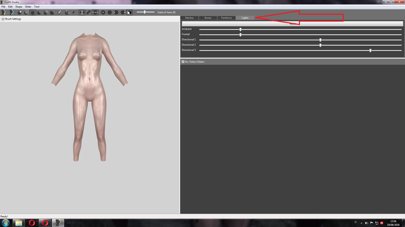Viewport: 405px width, 227px height.
Task: Select the Deflate brush tool
Action: coord(39,12)
